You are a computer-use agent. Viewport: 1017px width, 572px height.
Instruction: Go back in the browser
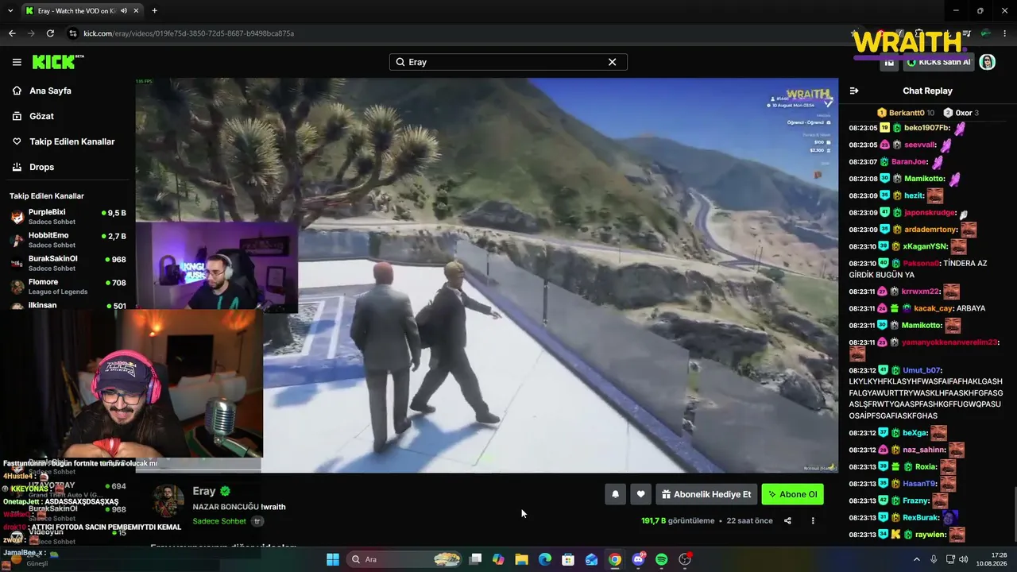point(12,33)
